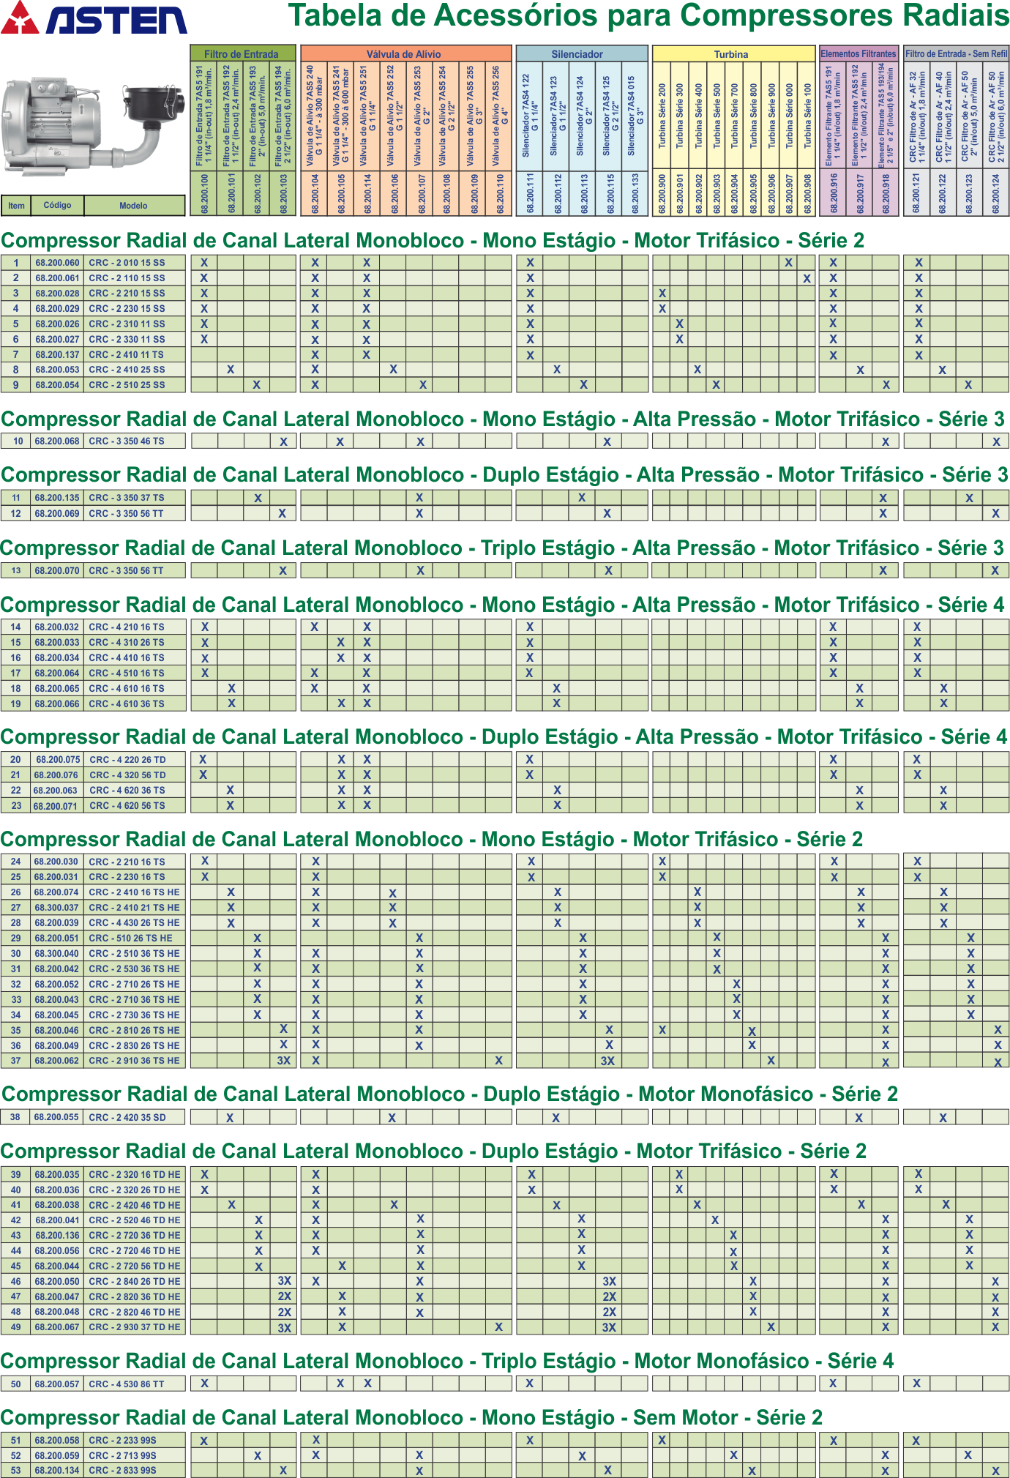Screen dimensions: 1010x1478
Task: Click accessory code 68.200.124
Action: point(995,193)
